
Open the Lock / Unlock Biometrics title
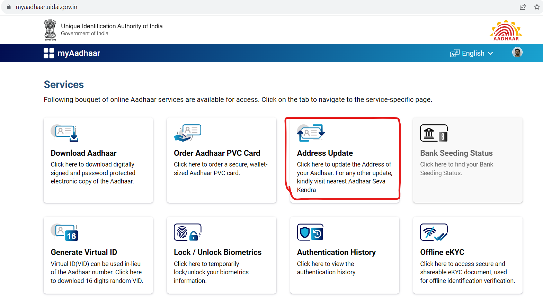(217, 252)
